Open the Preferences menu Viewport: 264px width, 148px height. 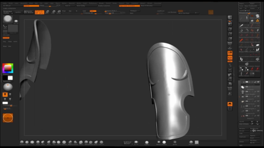click(93, 3)
